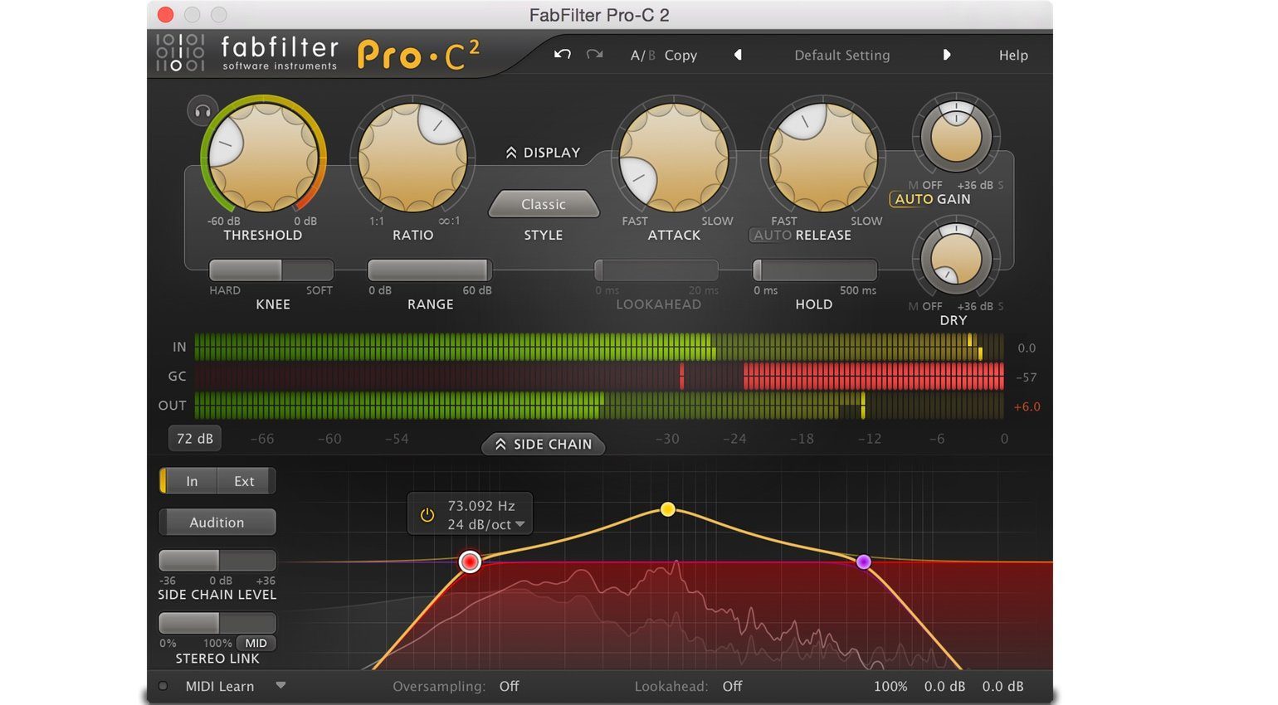This screenshot has height=705, width=1278.
Task: Adjust the Side Chain Level slider
Action: (x=217, y=559)
